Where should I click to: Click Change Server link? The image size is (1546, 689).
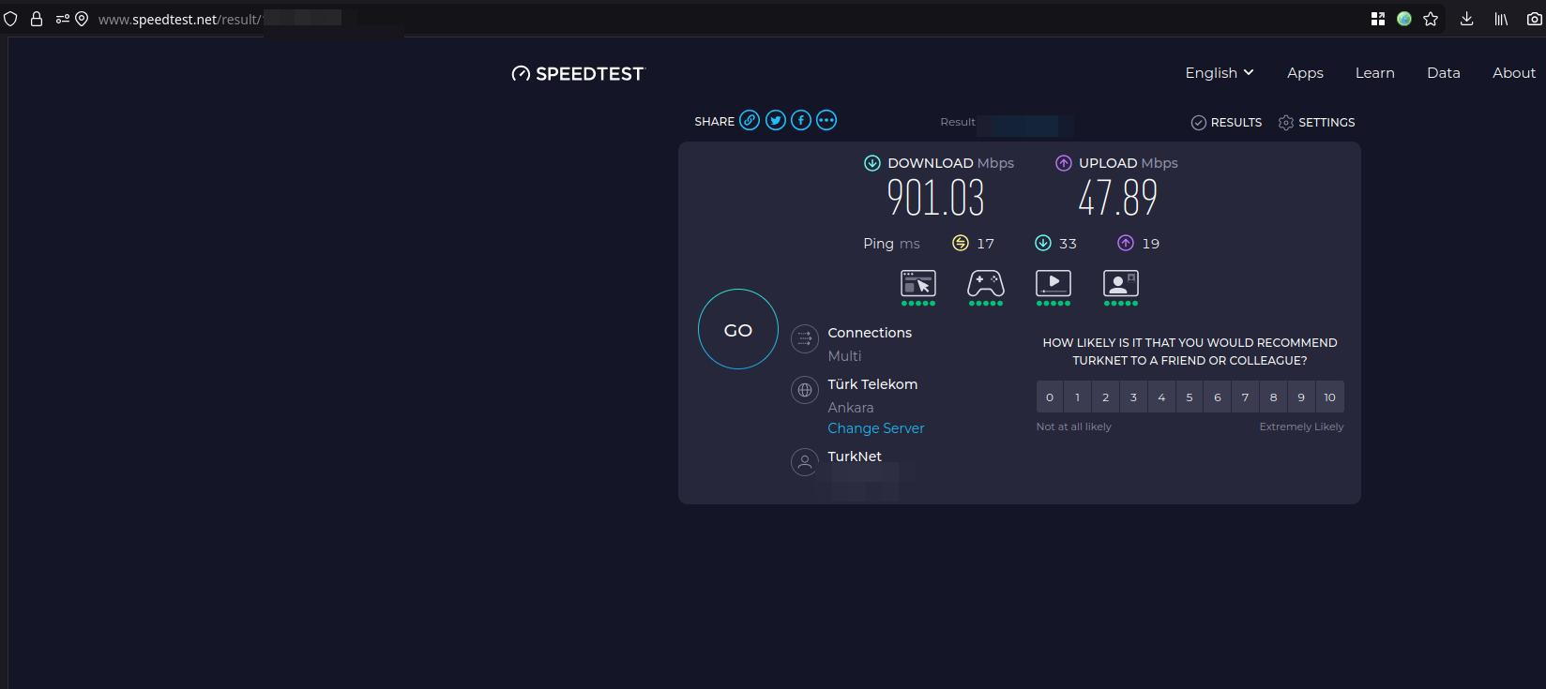(876, 428)
